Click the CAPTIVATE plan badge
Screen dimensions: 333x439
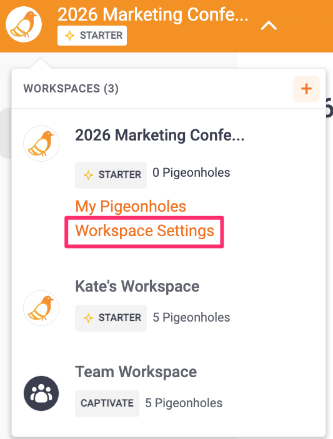[x=107, y=403]
